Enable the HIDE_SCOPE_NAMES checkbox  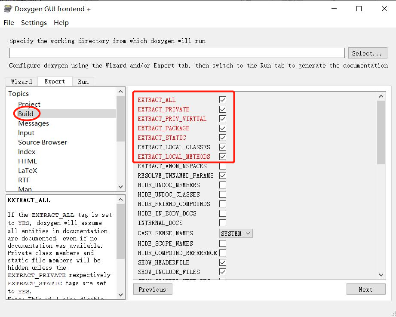[x=222, y=243]
